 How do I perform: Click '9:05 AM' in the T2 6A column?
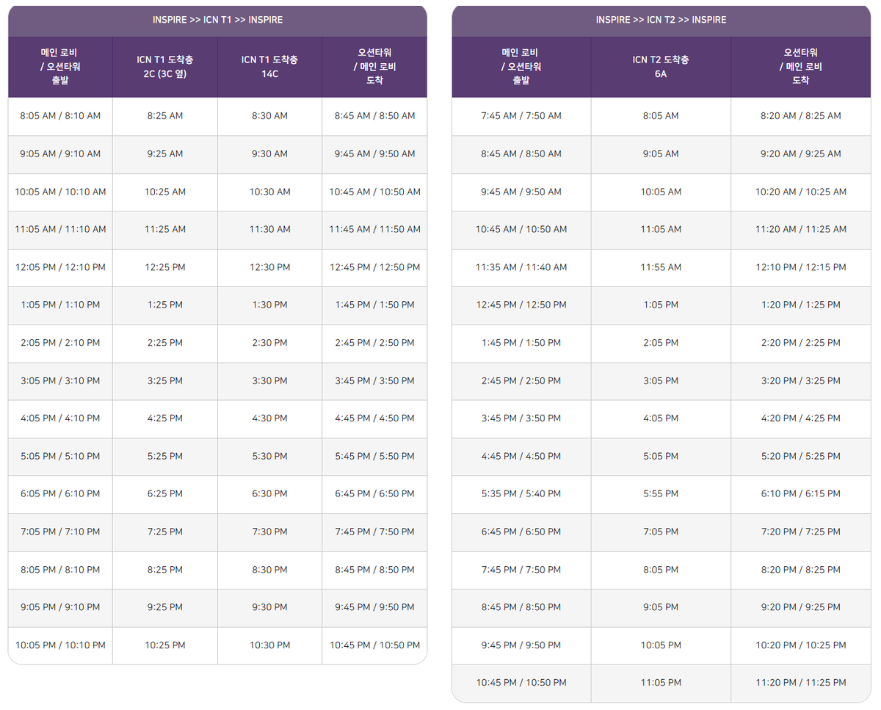coord(661,154)
